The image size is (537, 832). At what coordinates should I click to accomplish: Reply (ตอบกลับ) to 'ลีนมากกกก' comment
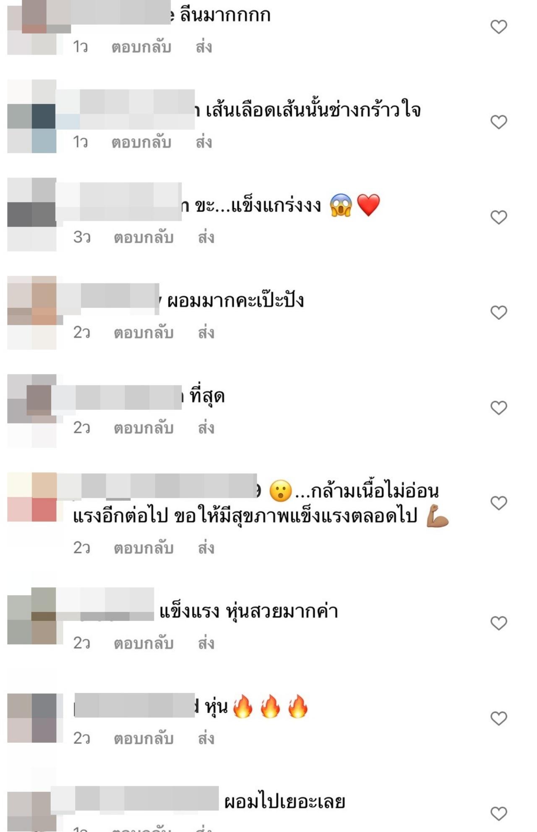coord(141,47)
